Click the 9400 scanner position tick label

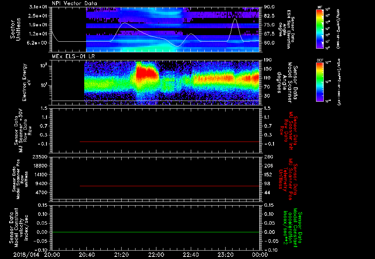(x=42, y=184)
